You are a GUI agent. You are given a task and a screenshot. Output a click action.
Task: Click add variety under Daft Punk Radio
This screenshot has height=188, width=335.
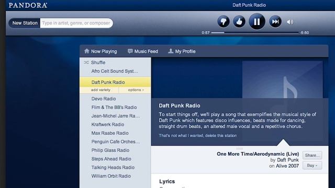(x=100, y=90)
